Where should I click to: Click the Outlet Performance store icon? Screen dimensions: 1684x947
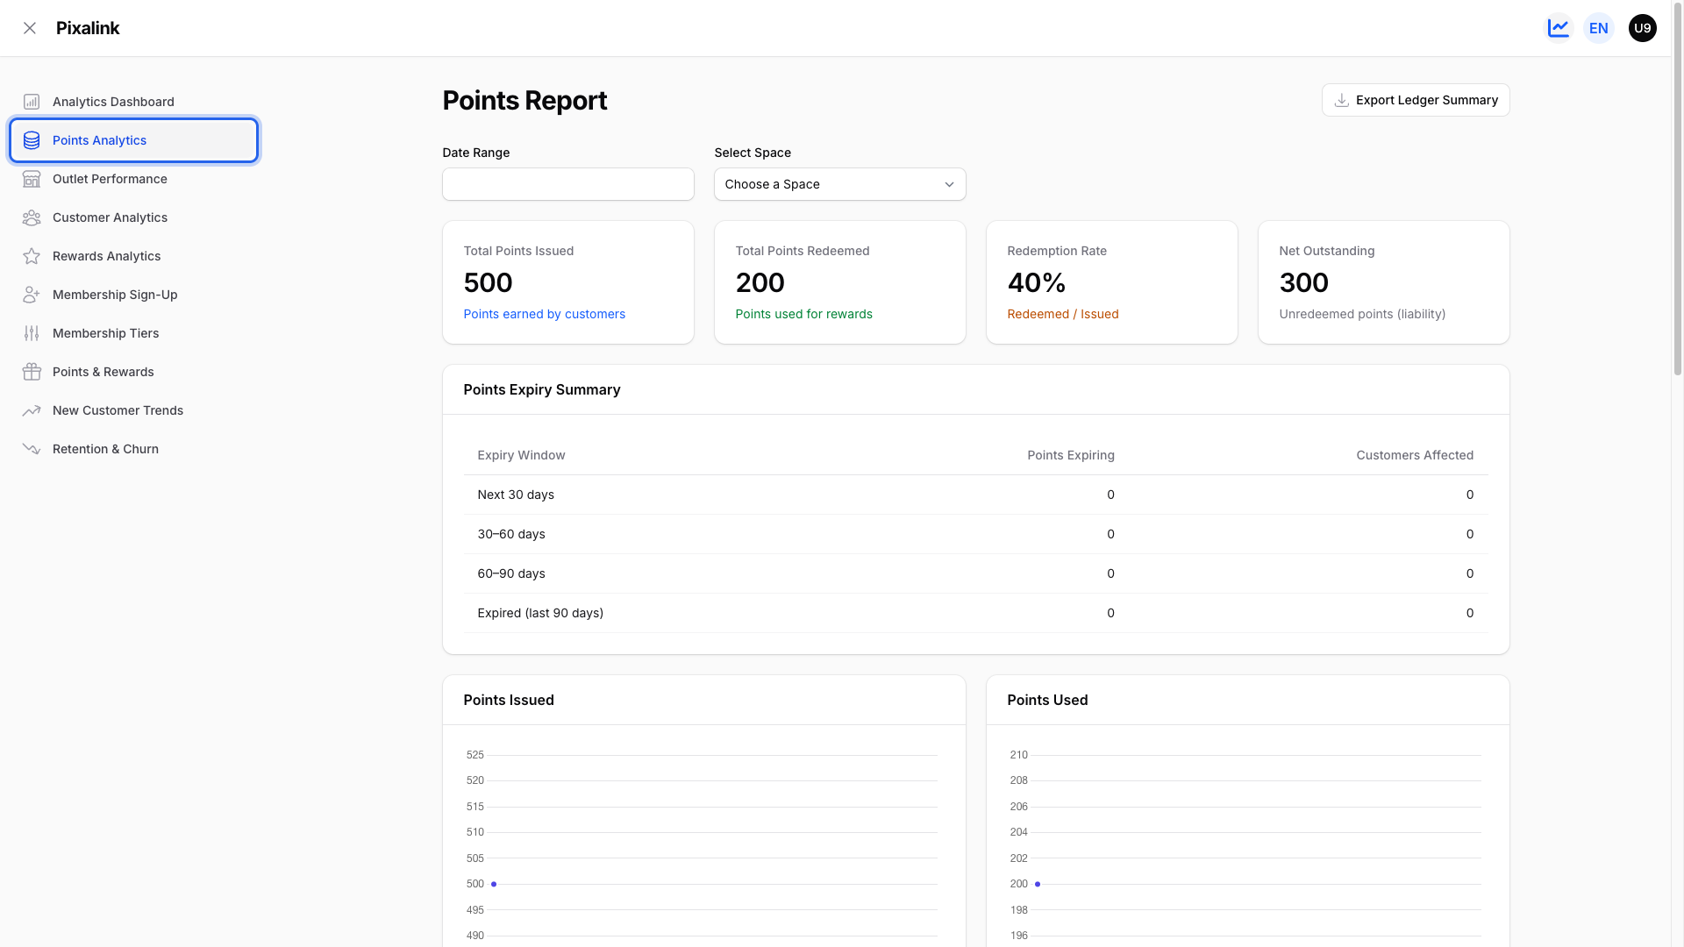[32, 179]
